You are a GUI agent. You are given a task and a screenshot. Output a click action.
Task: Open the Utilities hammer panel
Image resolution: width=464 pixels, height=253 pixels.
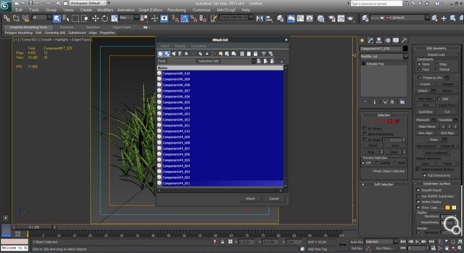pos(404,40)
